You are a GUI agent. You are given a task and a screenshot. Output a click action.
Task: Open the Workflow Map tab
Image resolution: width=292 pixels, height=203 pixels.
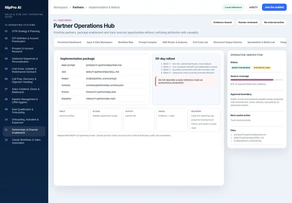(126, 42)
